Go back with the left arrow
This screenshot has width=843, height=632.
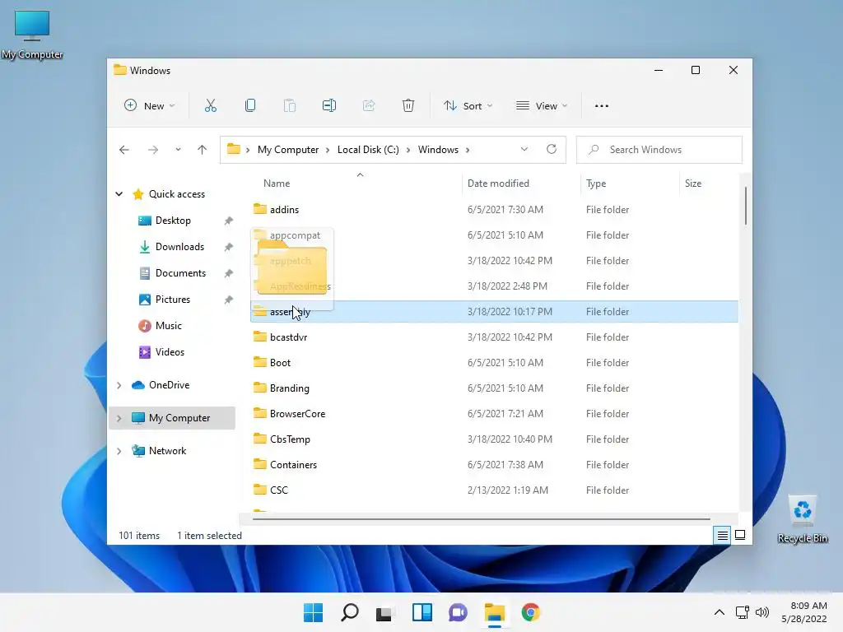[124, 150]
